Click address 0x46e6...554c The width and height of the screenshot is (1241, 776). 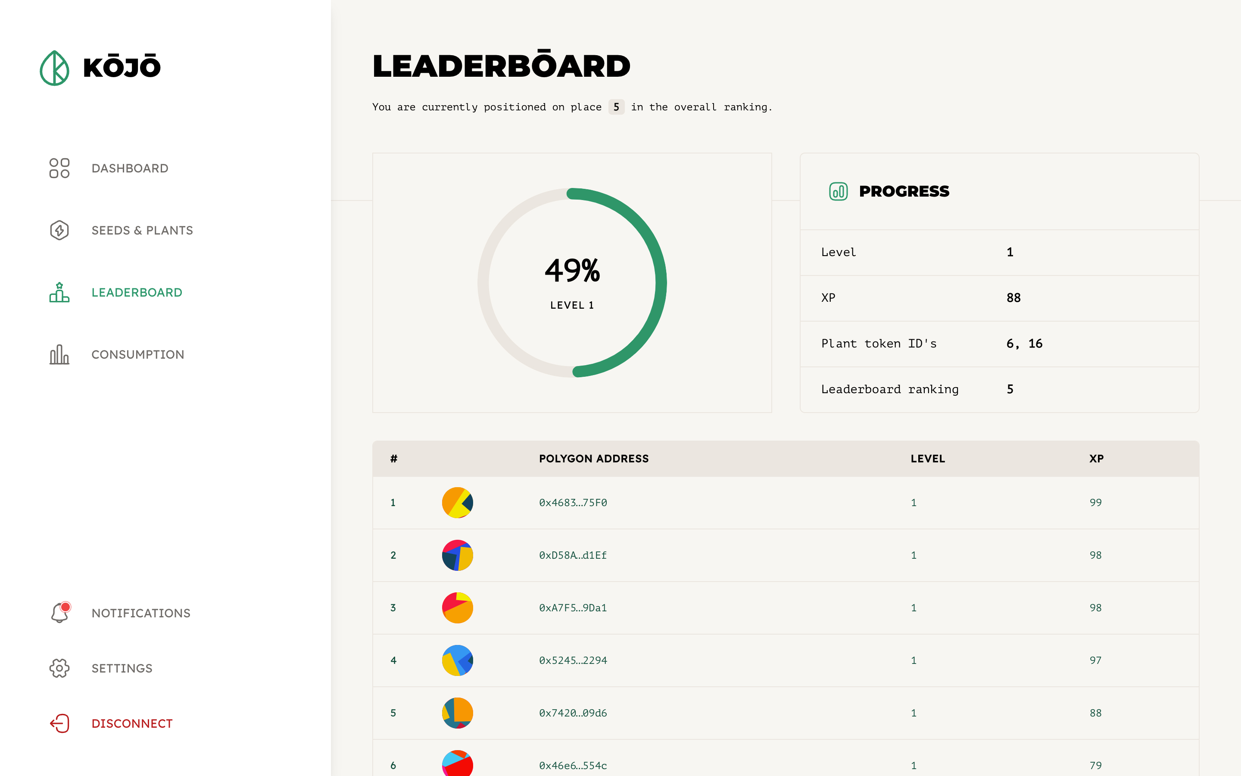point(573,766)
